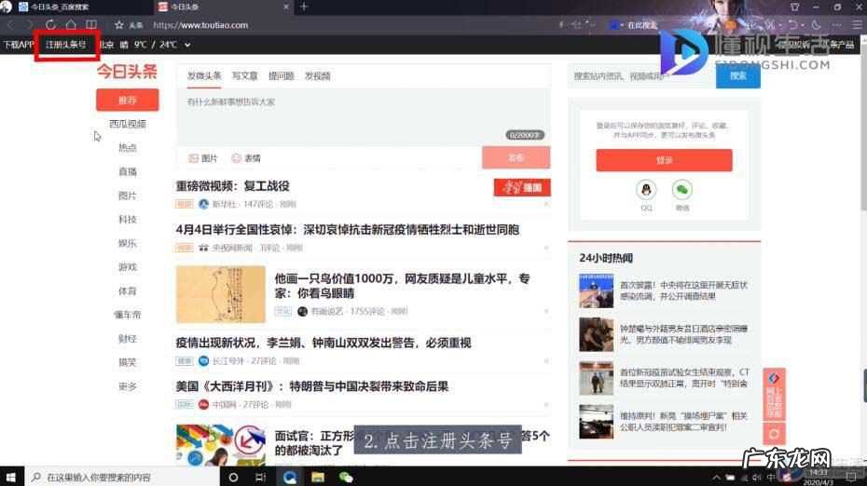Open 娱乐 channel
This screenshot has height=486, width=867.
coord(127,243)
